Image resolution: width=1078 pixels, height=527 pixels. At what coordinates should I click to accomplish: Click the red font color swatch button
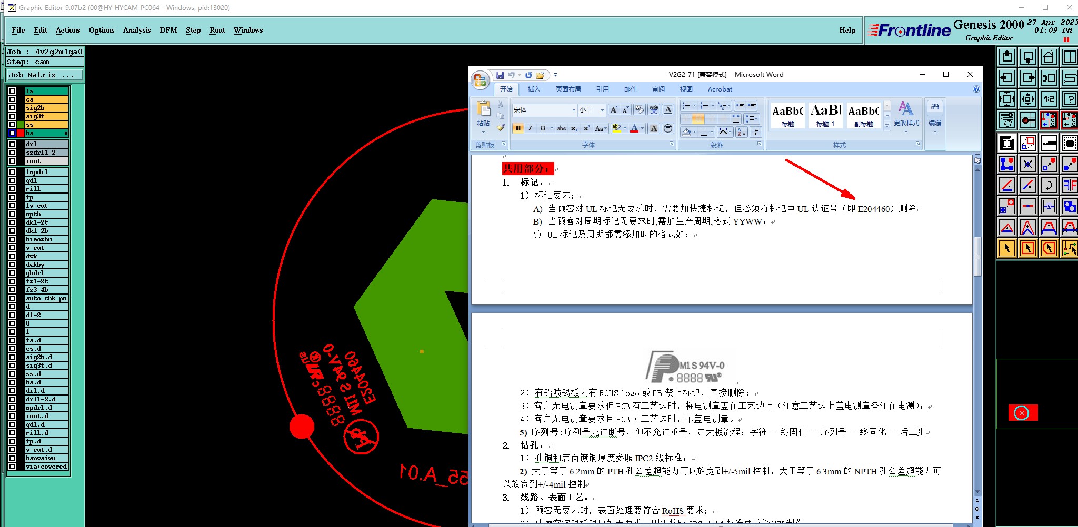634,128
